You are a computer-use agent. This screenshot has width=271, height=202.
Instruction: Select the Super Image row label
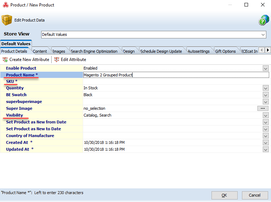[x=19, y=108]
